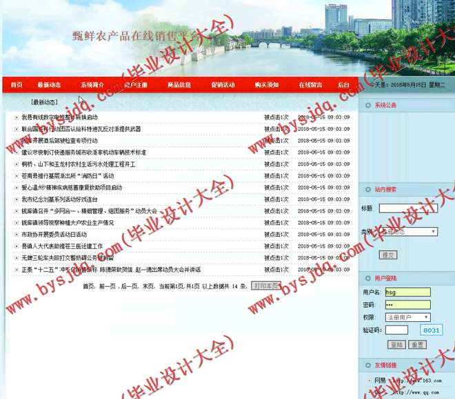Open news 县镇人大代表助推苍三医迁建工作
This screenshot has height=399, width=455.
62,246
